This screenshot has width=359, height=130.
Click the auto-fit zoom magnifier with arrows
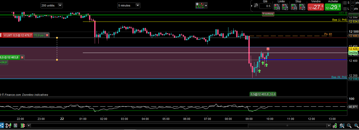[342, 126]
